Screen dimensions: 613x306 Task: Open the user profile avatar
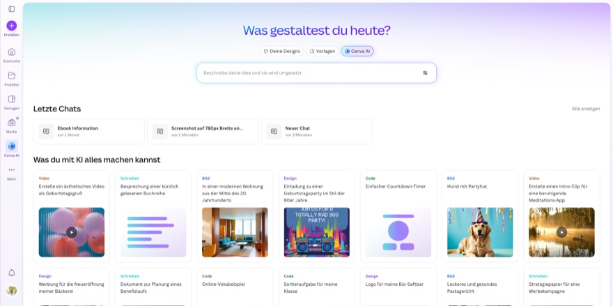pos(12,290)
